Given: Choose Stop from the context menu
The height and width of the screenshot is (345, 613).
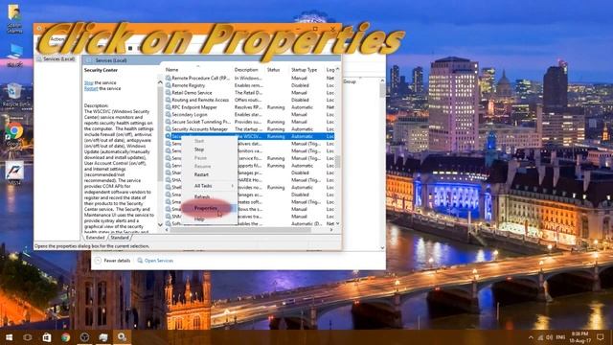Looking at the screenshot, I should tap(199, 149).
